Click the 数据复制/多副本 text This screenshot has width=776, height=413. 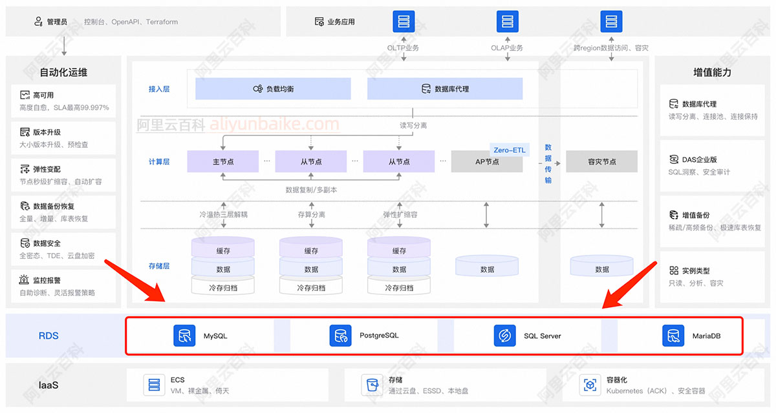[311, 190]
